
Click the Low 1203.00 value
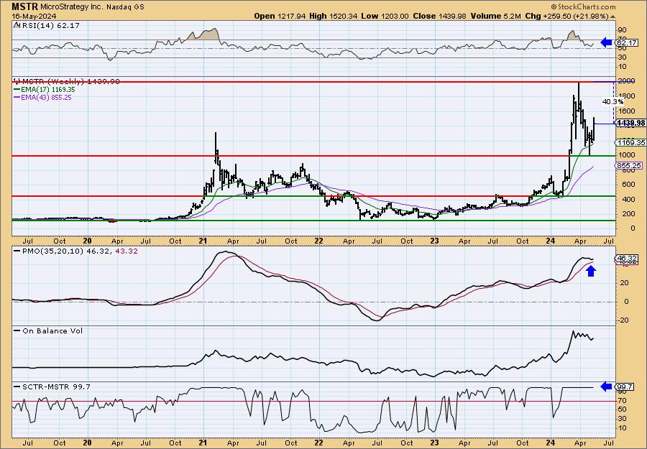(x=385, y=16)
